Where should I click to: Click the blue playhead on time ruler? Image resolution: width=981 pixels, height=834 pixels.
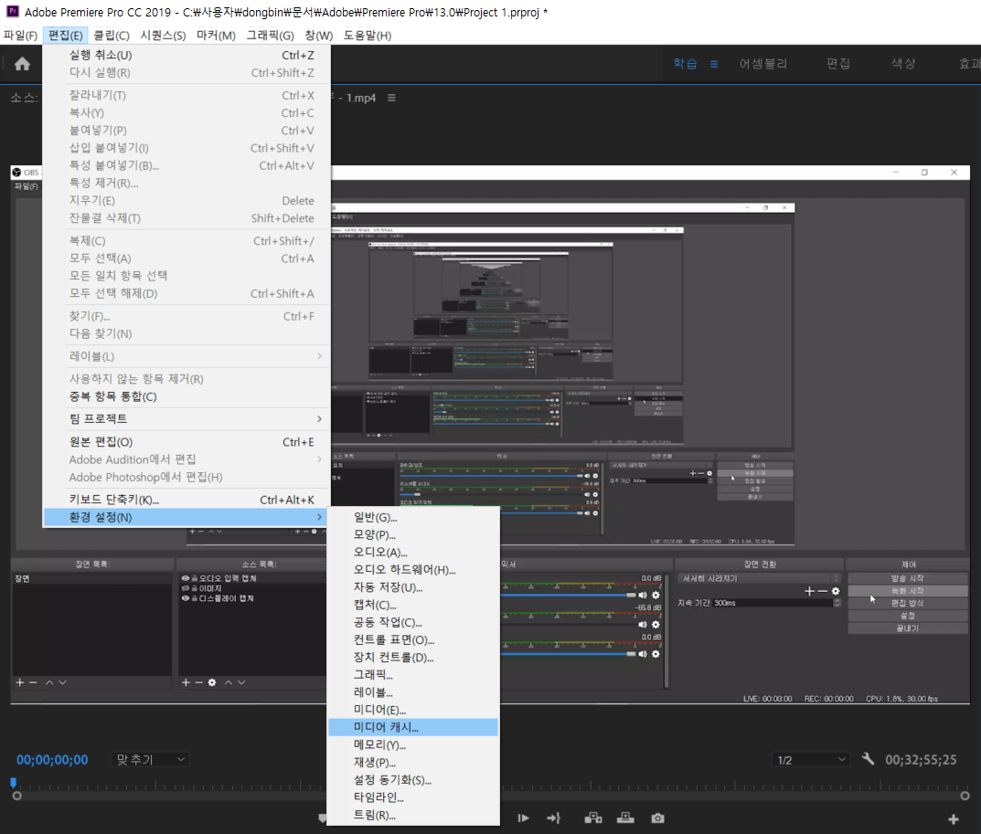point(13,782)
